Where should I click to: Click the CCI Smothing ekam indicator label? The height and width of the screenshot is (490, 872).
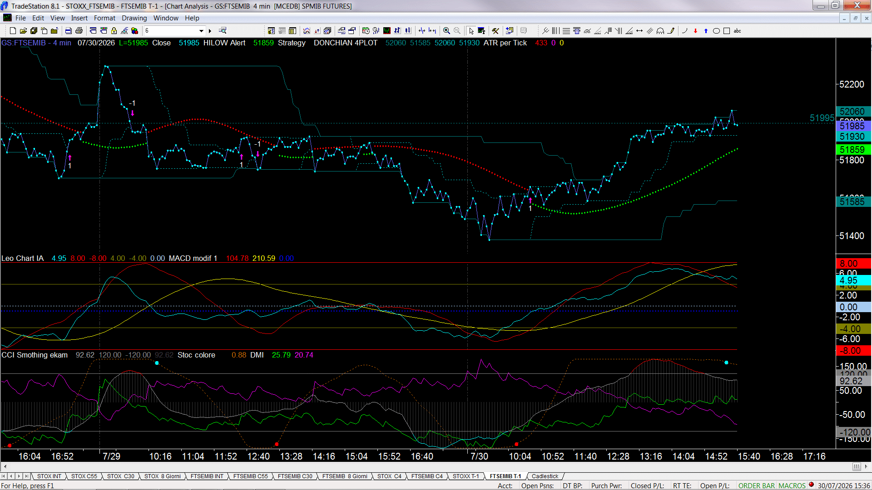point(35,355)
